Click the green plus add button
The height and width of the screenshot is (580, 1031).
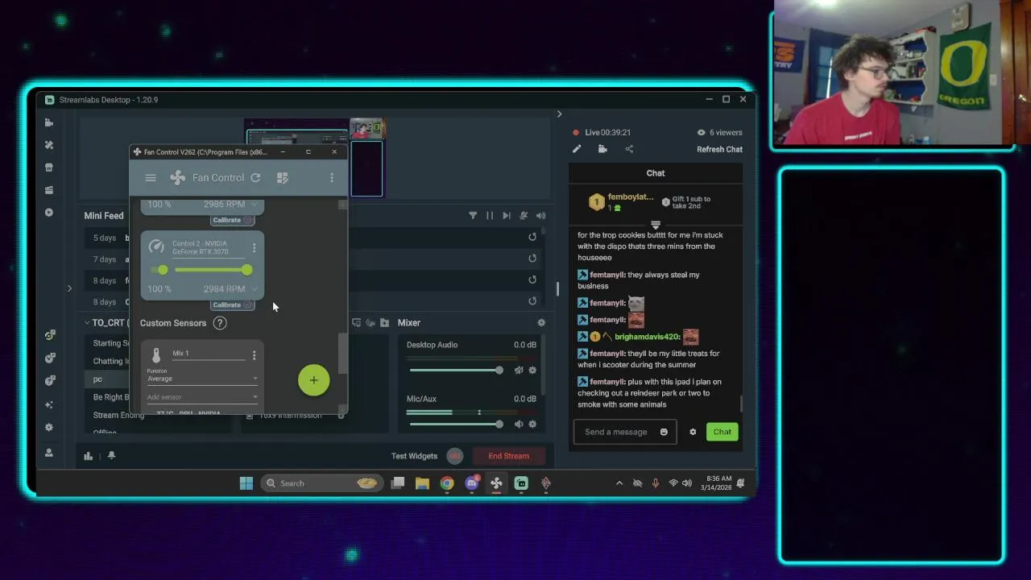(x=313, y=380)
